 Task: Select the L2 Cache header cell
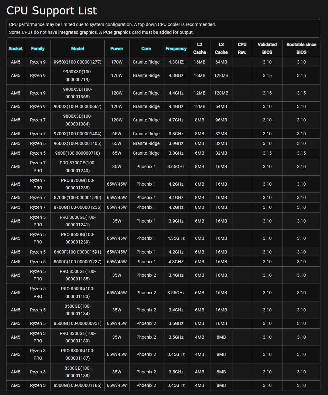tap(199, 49)
